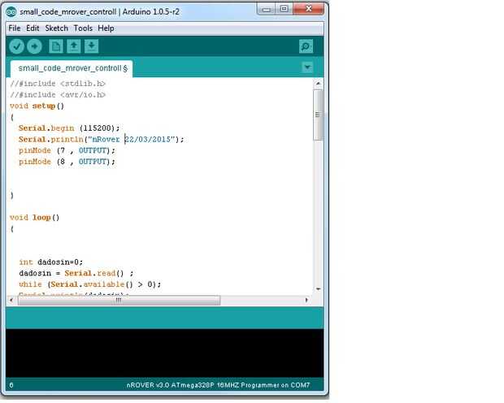Click the 'int dadosin=0;' line
The width and height of the screenshot is (504, 403).
pos(50,262)
